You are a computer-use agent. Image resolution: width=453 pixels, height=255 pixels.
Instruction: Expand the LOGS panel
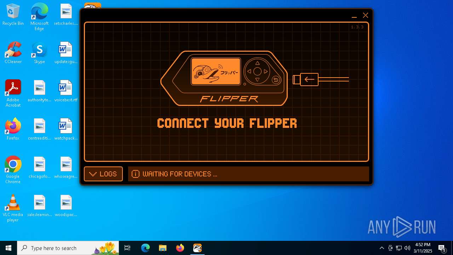[x=103, y=174]
